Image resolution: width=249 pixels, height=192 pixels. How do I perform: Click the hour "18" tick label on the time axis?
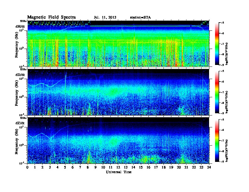tap(164, 167)
